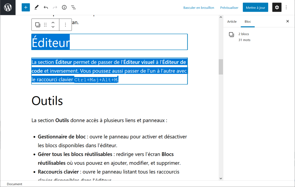295x187 pixels.
Task: Move selected blocks up with the chevron
Action: point(53,22)
